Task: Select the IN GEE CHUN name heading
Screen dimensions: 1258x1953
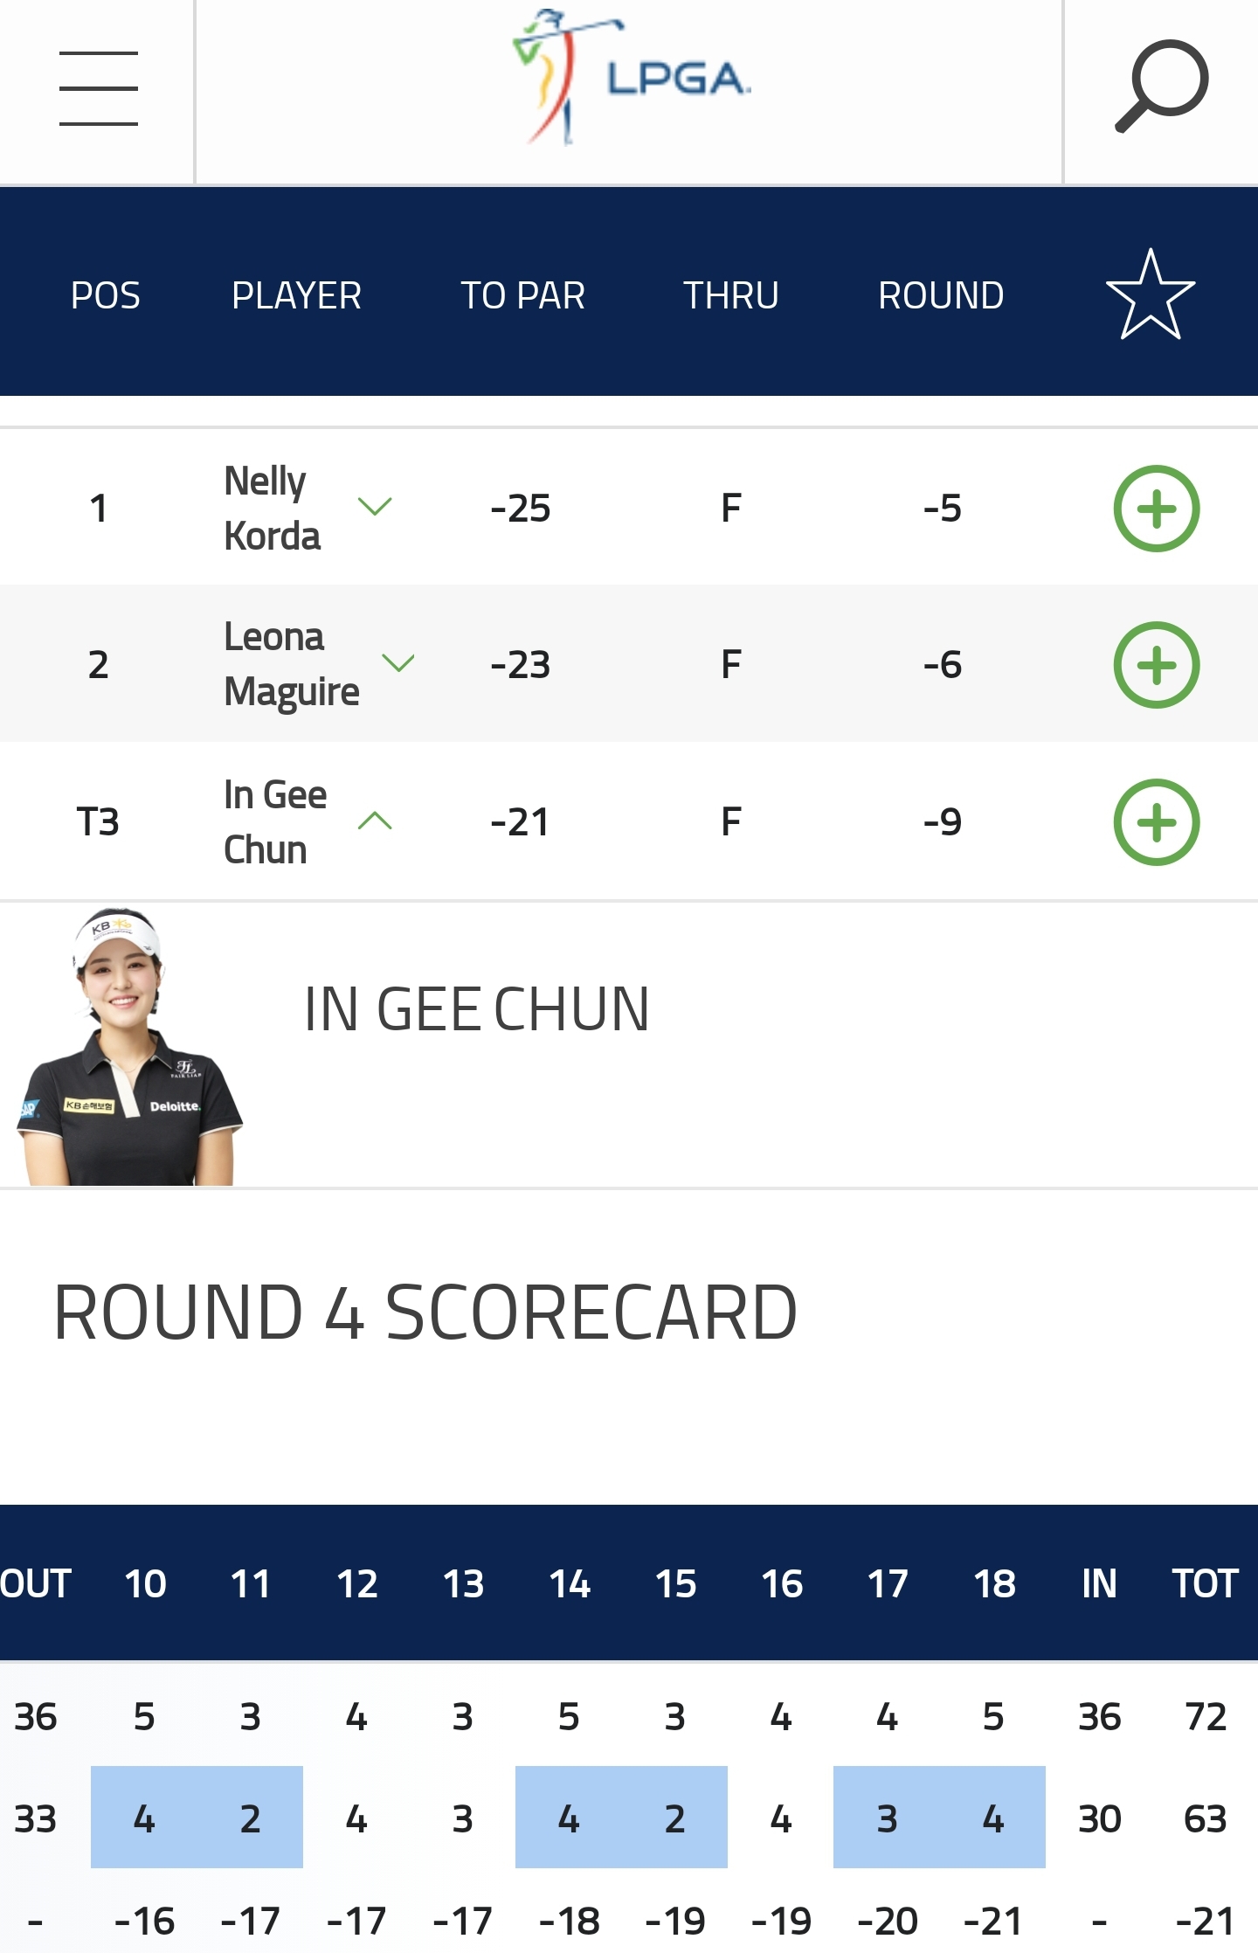Action: click(x=476, y=1009)
